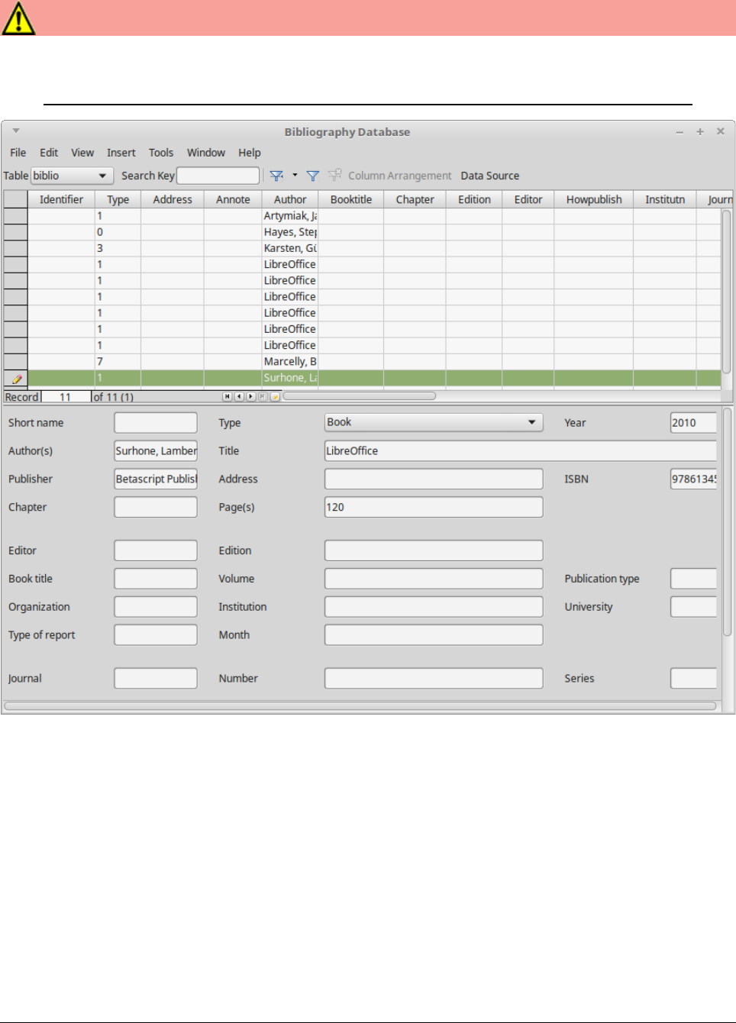Image resolution: width=736 pixels, height=1023 pixels.
Task: Go to first record navigation button
Action: pos(227,396)
